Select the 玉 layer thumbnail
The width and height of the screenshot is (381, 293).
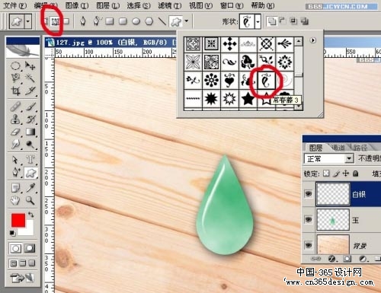(x=333, y=220)
